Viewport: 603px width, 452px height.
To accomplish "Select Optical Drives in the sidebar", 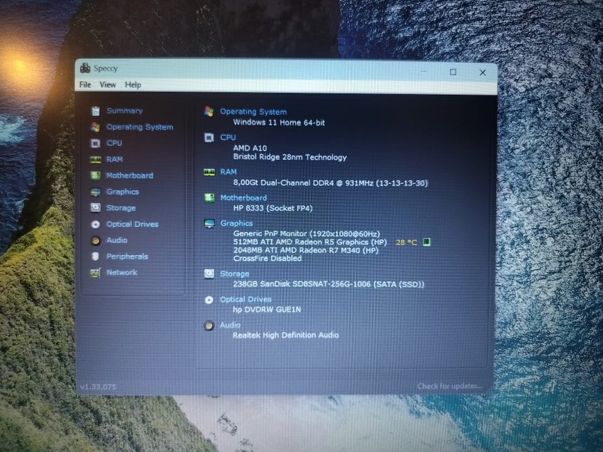I will (x=133, y=224).
